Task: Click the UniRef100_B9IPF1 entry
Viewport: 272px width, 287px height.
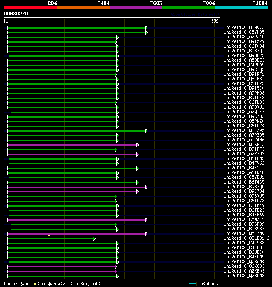Action: coord(244,74)
